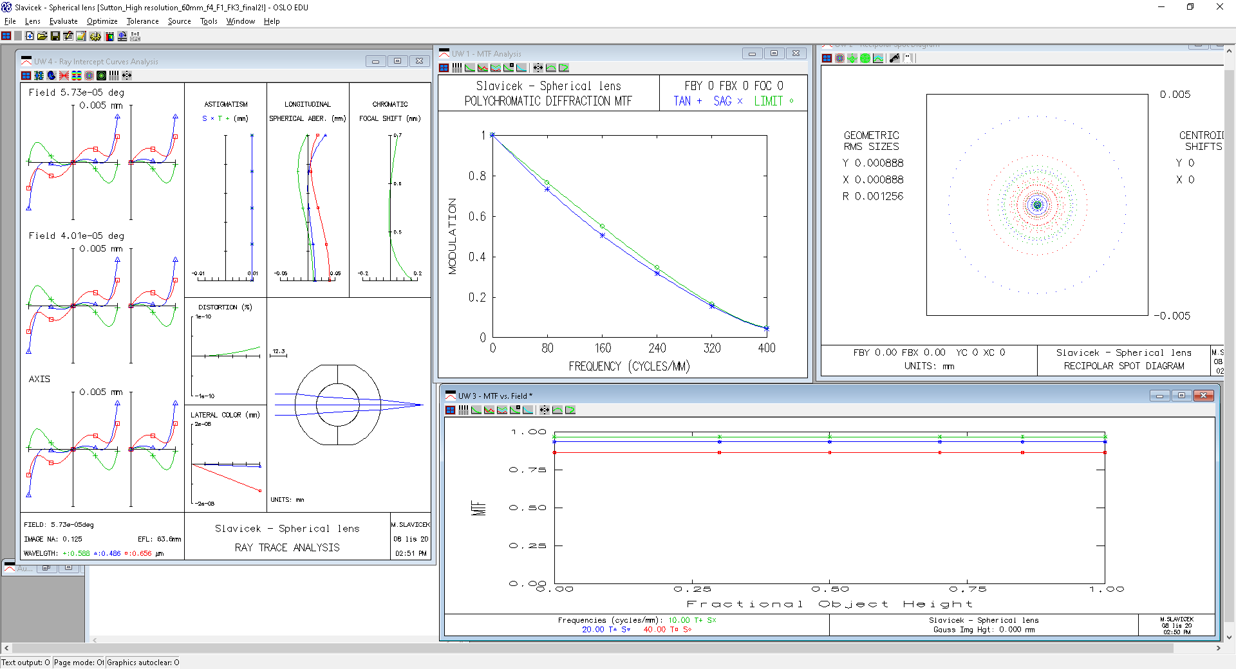Open a lens file with the folder icon
The height and width of the screenshot is (669, 1236).
[42, 36]
